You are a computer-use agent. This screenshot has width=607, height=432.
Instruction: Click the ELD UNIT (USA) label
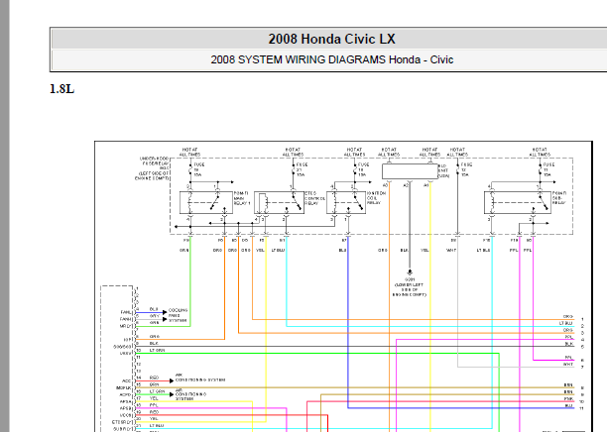443,170
